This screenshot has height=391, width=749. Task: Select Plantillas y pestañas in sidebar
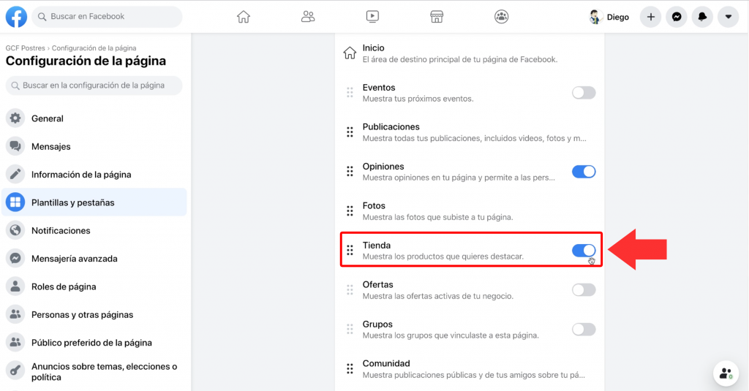[x=72, y=202]
